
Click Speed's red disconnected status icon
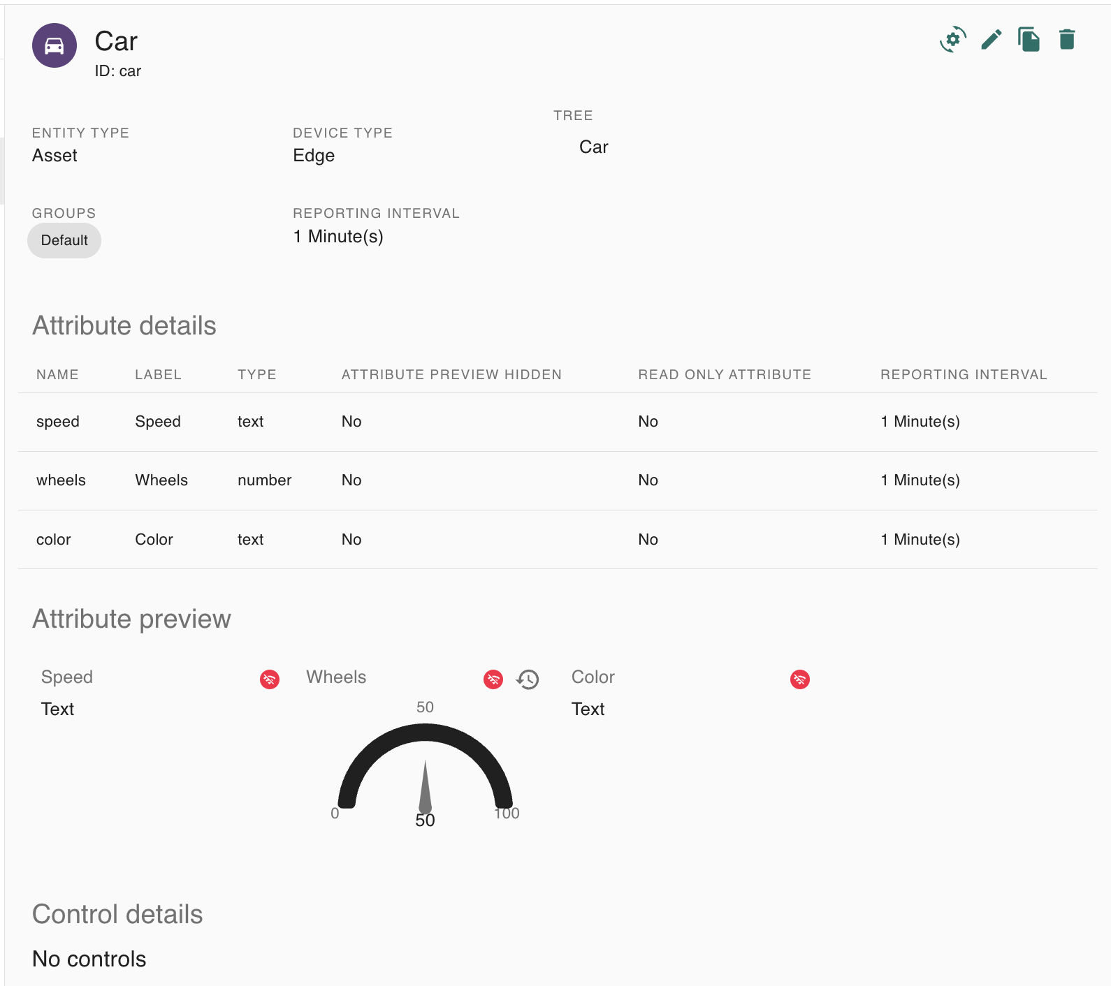(270, 679)
